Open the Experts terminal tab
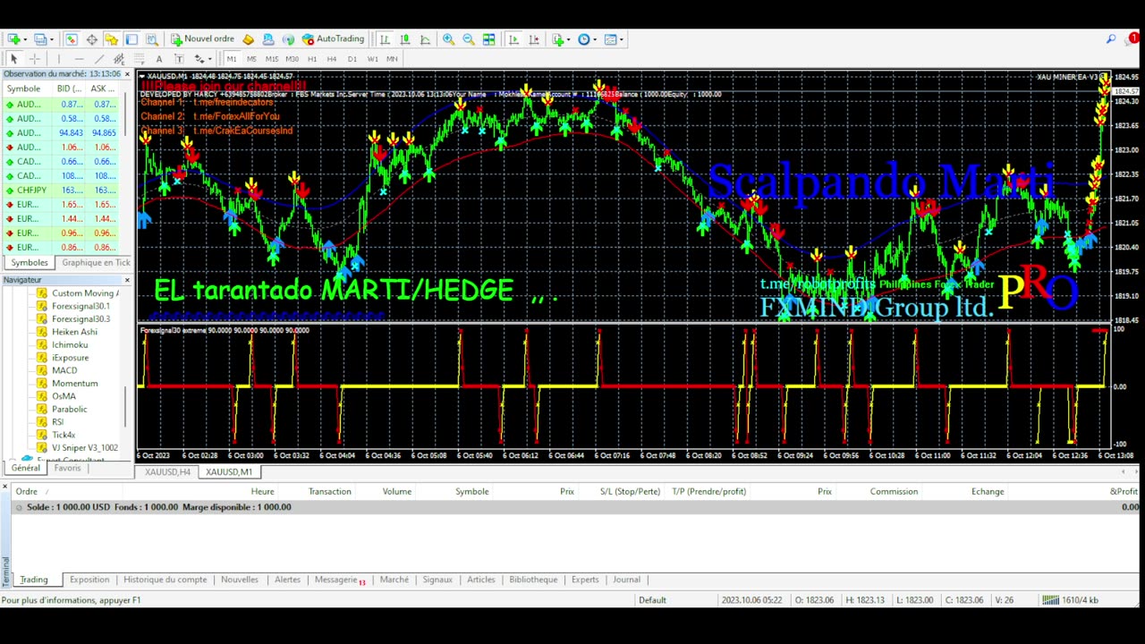The height and width of the screenshot is (644, 1145). [x=585, y=580]
